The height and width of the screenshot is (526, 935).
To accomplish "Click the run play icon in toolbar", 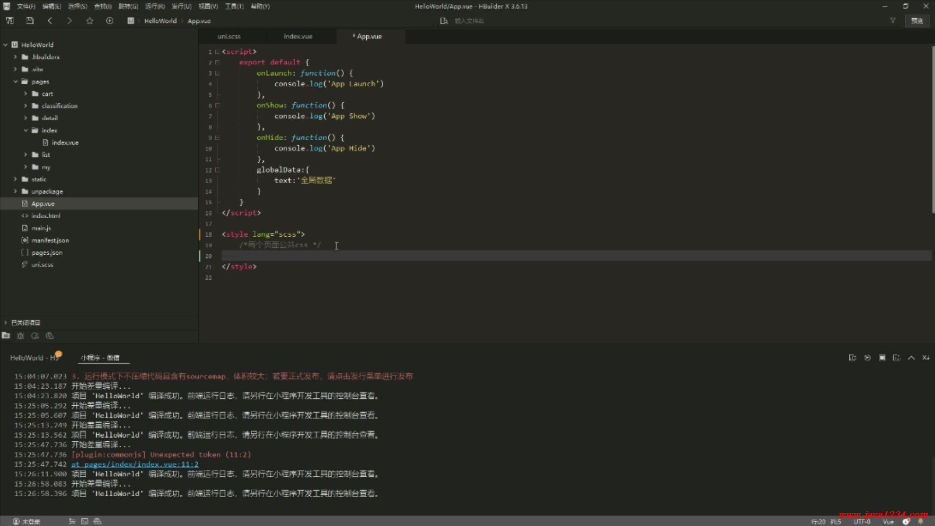I will [x=110, y=20].
